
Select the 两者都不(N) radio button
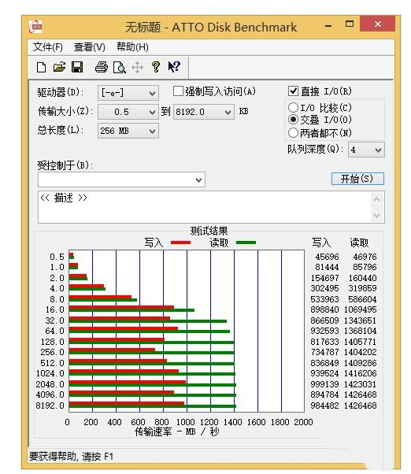[293, 133]
